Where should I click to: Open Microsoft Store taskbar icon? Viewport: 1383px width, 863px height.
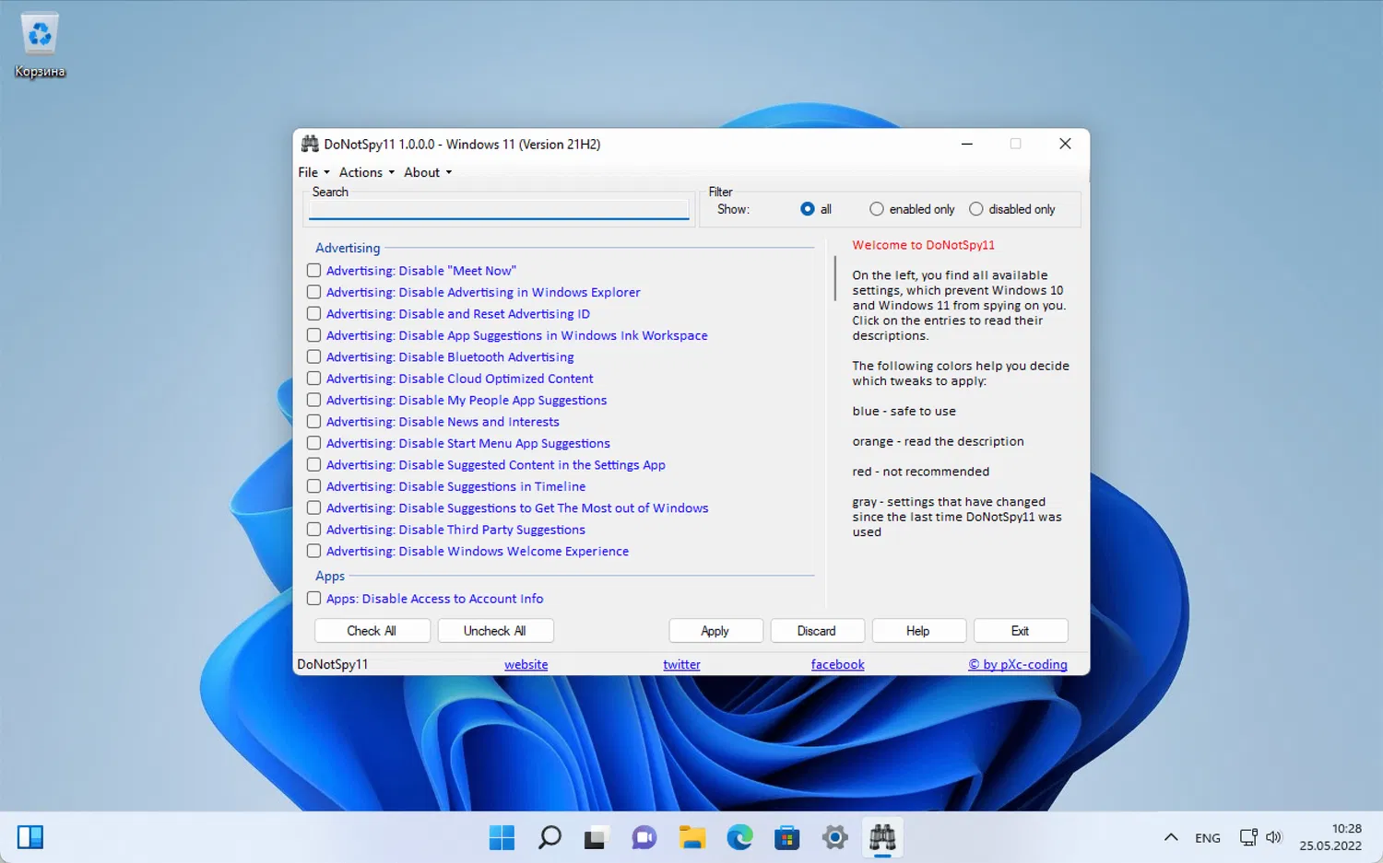[786, 837]
